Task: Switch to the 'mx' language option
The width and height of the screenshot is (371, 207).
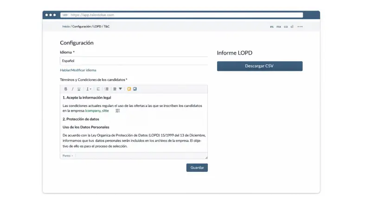Action: tap(279, 26)
